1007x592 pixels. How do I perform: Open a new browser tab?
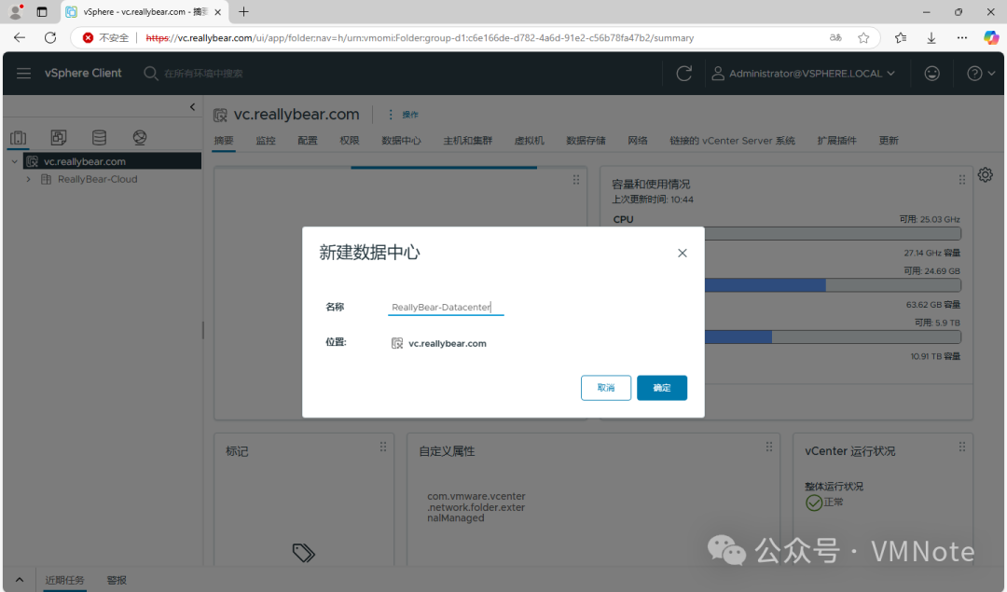[x=243, y=11]
